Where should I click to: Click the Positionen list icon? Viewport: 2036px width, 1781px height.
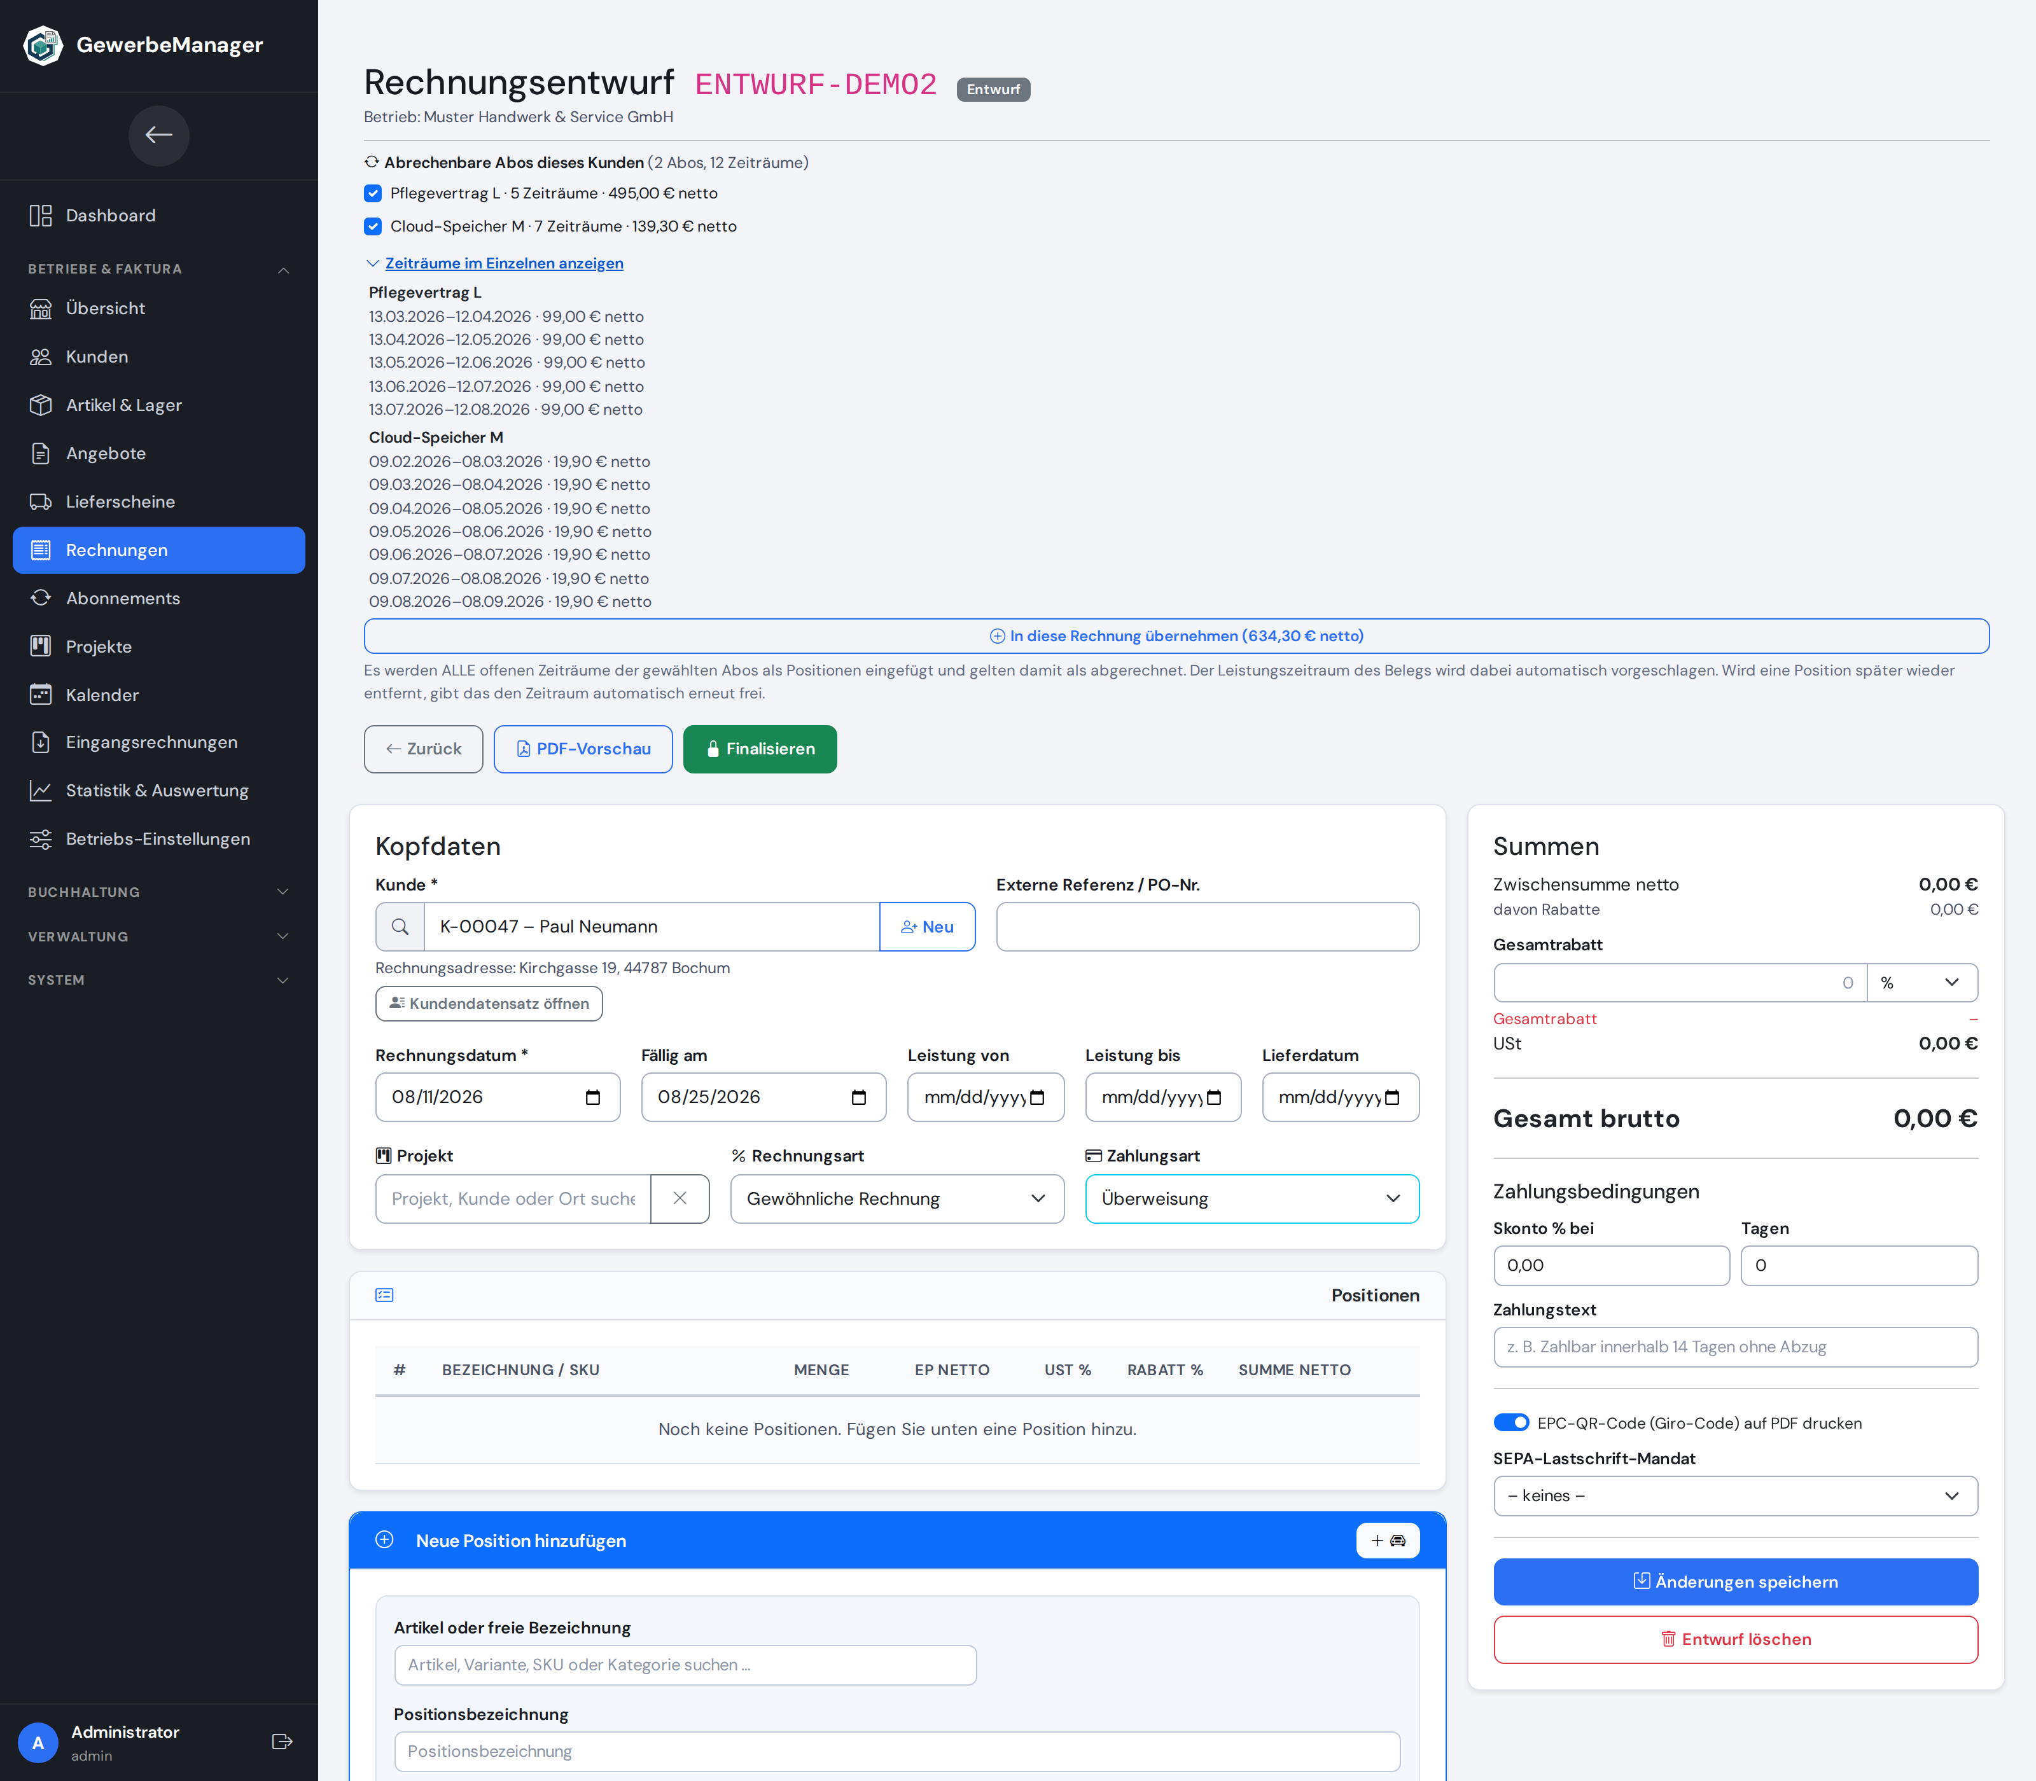pos(385,1295)
